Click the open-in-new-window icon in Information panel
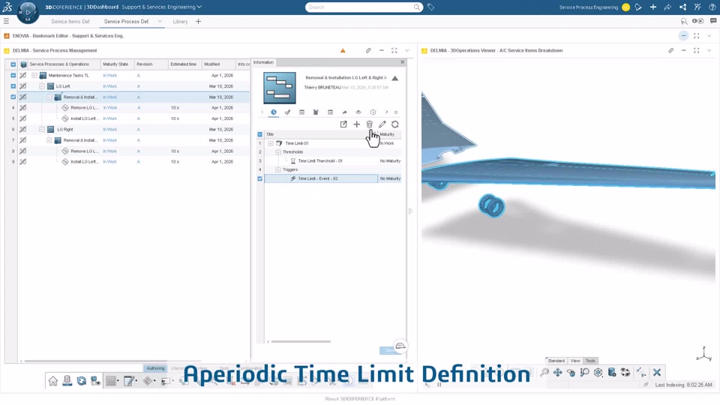720x405 pixels. coord(343,124)
